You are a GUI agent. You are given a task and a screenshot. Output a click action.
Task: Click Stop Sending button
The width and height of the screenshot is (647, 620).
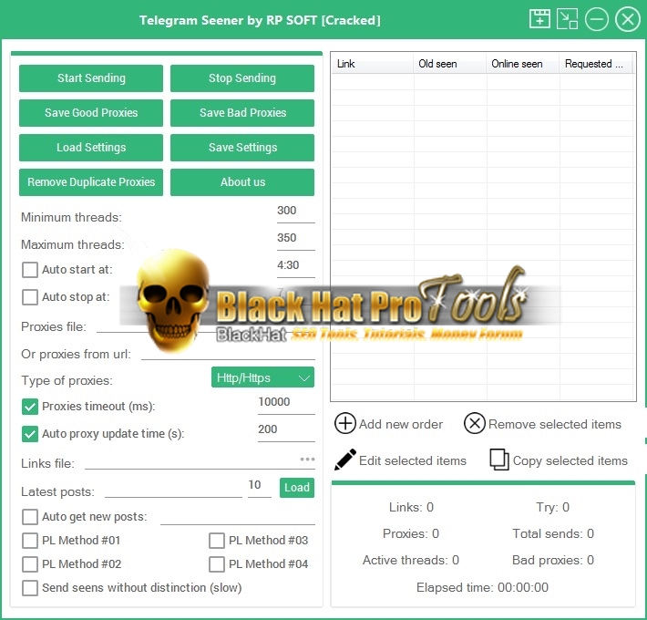[242, 78]
